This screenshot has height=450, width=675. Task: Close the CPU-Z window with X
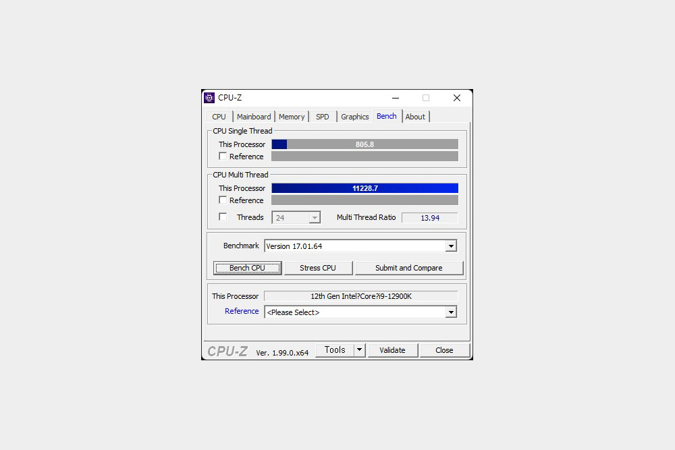(457, 98)
